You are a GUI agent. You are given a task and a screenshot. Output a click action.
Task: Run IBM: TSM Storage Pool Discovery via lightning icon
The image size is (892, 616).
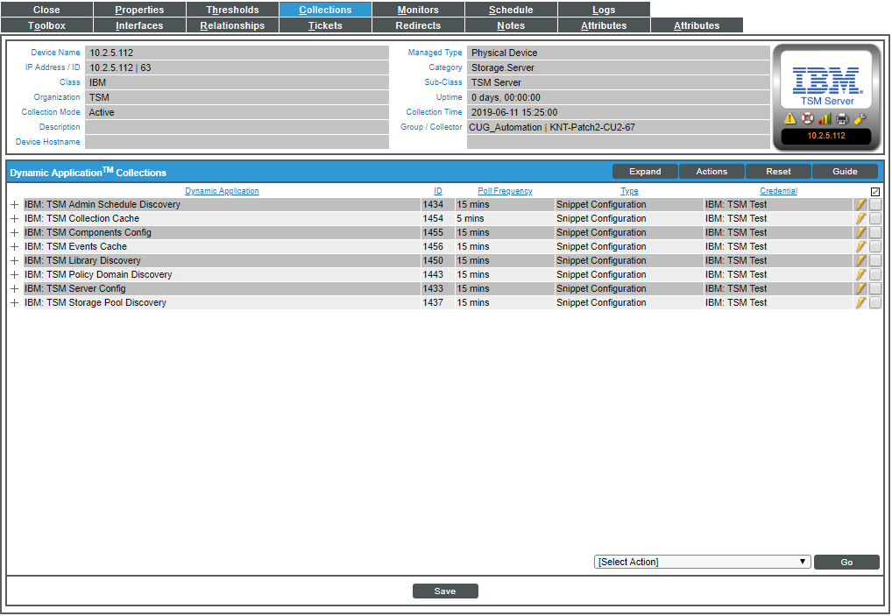[x=862, y=302]
